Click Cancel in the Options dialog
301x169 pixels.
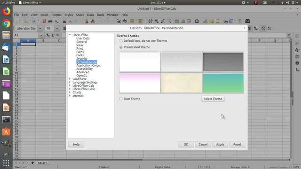coord(203,145)
